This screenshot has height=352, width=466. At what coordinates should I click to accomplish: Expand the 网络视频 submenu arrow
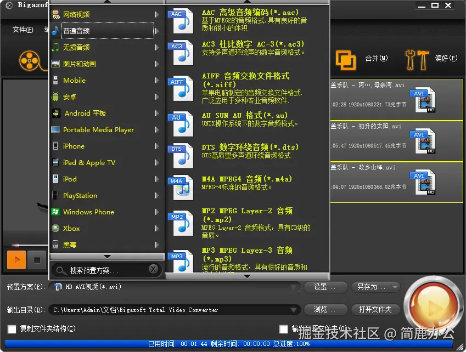pyautogui.click(x=157, y=14)
